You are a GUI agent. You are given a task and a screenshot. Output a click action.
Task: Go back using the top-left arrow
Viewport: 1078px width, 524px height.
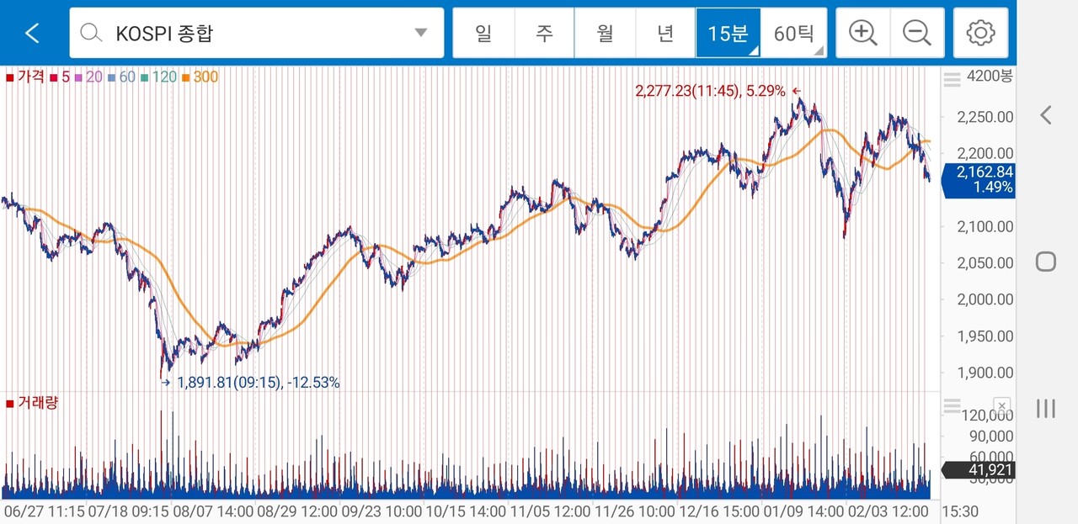point(32,33)
